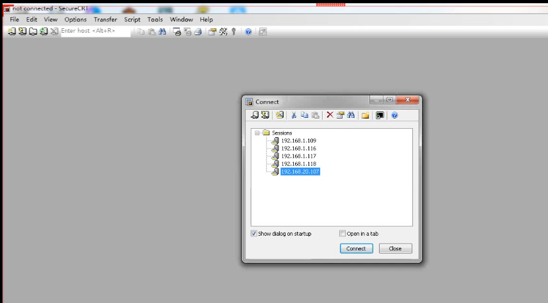Open the Help menu

coord(206,20)
